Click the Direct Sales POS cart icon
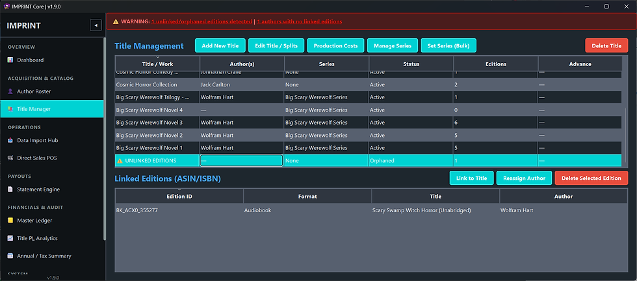This screenshot has height=281, width=637. pyautogui.click(x=10, y=158)
